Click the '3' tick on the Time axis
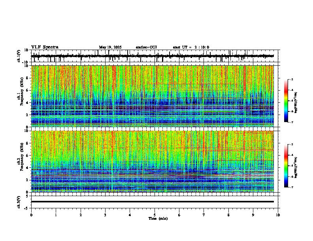This screenshot has width=313, height=241. pyautogui.click(x=105, y=215)
